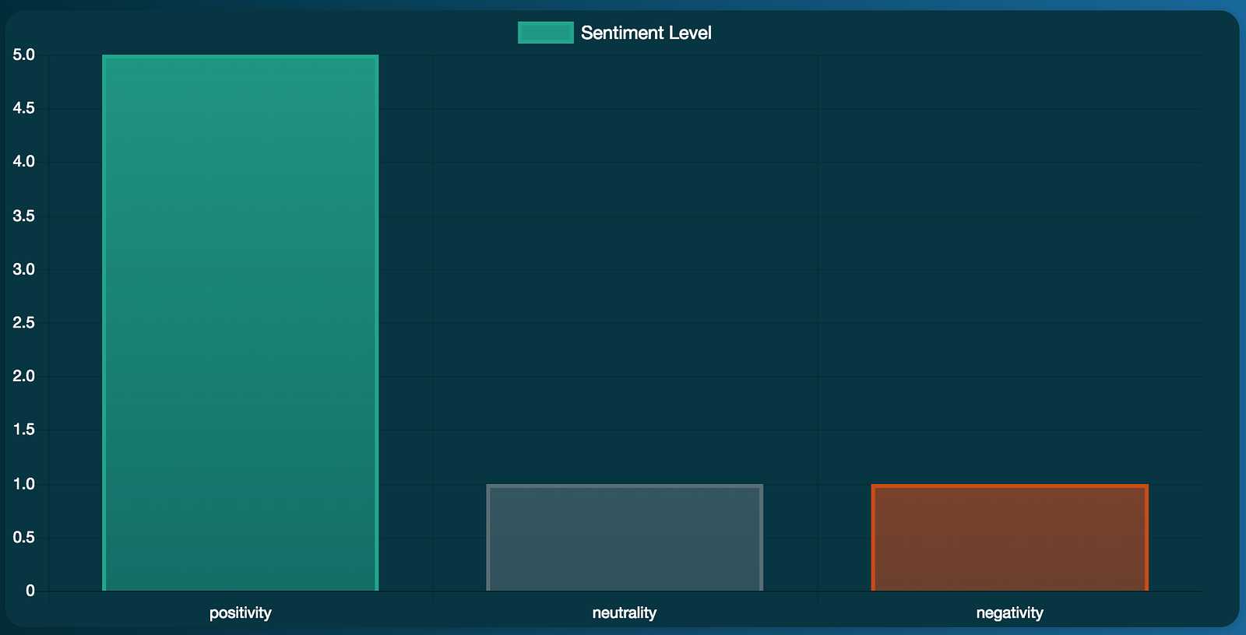Image resolution: width=1246 pixels, height=635 pixels.
Task: Toggle the Sentiment Level legend label
Action: point(646,33)
